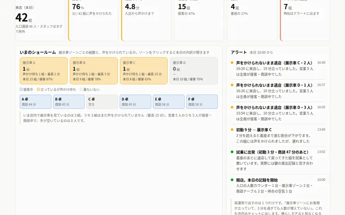
Task: Click the 32 / 42組に声をかけられた text
Action: pos(92,14)
